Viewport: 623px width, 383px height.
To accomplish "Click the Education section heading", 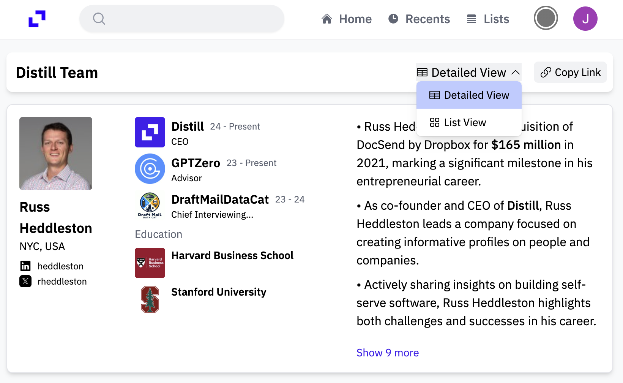I will click(x=159, y=234).
